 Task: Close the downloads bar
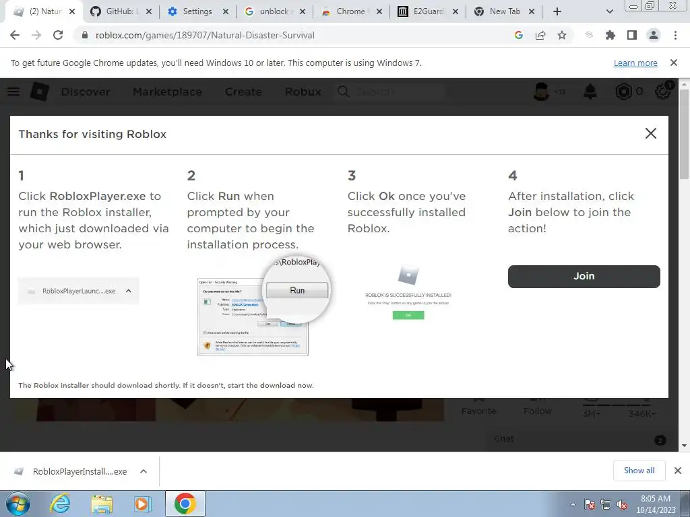click(x=678, y=471)
